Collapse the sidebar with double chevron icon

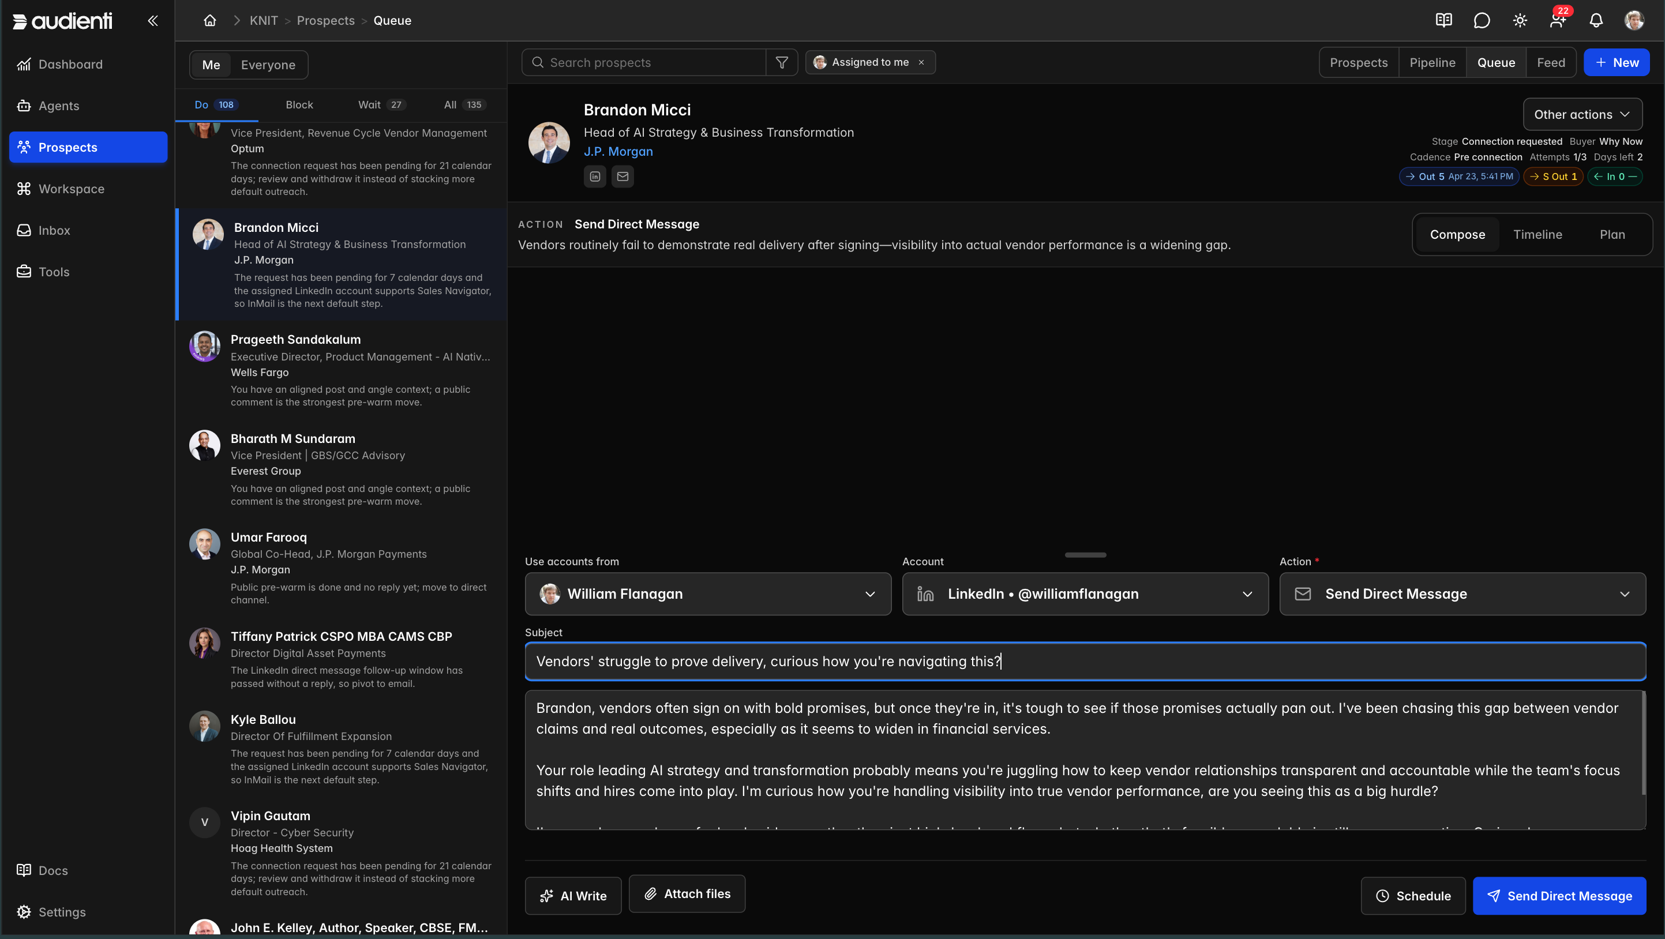point(152,21)
